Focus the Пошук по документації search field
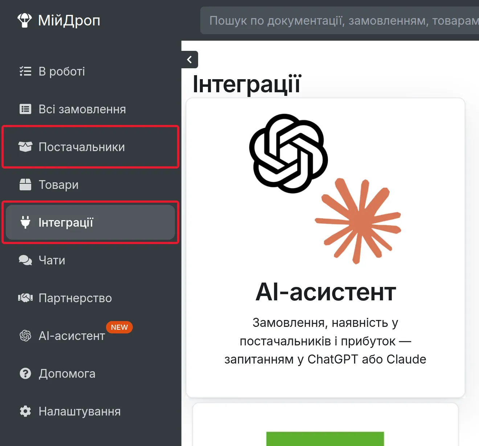The image size is (479, 446). pos(340,20)
